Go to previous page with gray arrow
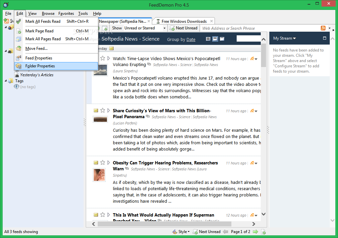The height and width of the screenshot is (238, 338). pos(225,232)
